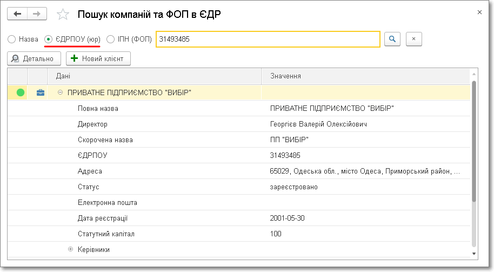This screenshot has height=272, width=494.
Task: Choose the ІПН (ФОП) radio button
Action: [111, 39]
